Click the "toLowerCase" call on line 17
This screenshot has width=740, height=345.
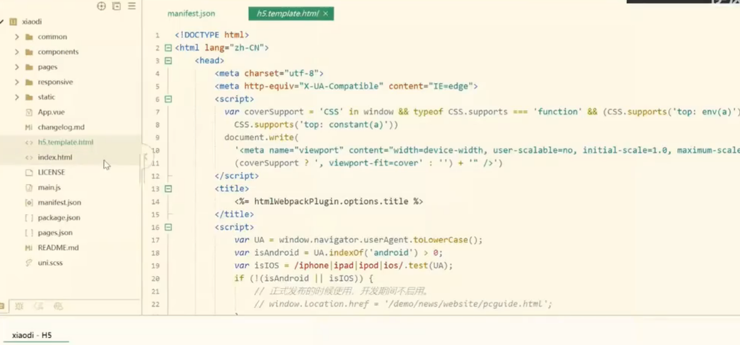coord(441,240)
